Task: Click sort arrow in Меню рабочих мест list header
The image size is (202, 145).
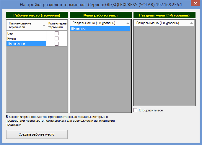Action: click(x=127, y=23)
